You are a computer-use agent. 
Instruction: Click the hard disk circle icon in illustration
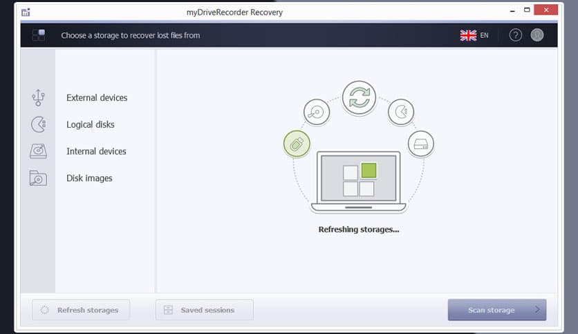click(x=317, y=112)
